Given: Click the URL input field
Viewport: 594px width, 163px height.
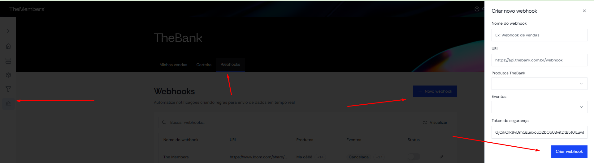Looking at the screenshot, I should pyautogui.click(x=539, y=60).
